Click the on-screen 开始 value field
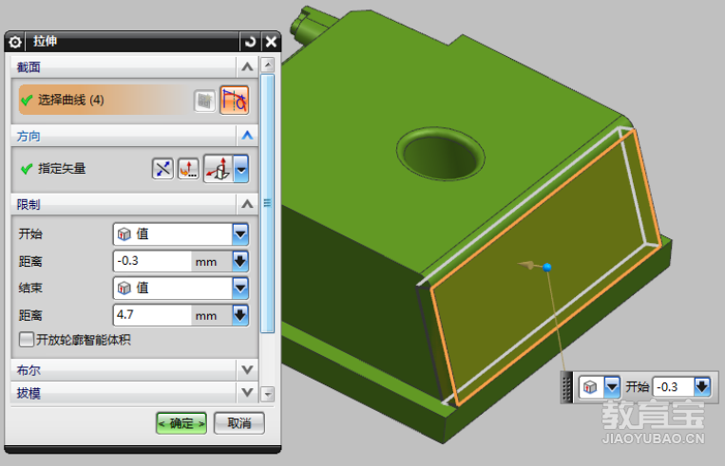Viewport: 725px width, 466px height. click(x=673, y=386)
